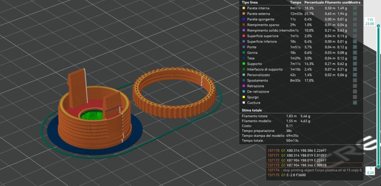This screenshot has height=186, width=381.
Task: Select G-code line 137171
Action: tap(315, 155)
